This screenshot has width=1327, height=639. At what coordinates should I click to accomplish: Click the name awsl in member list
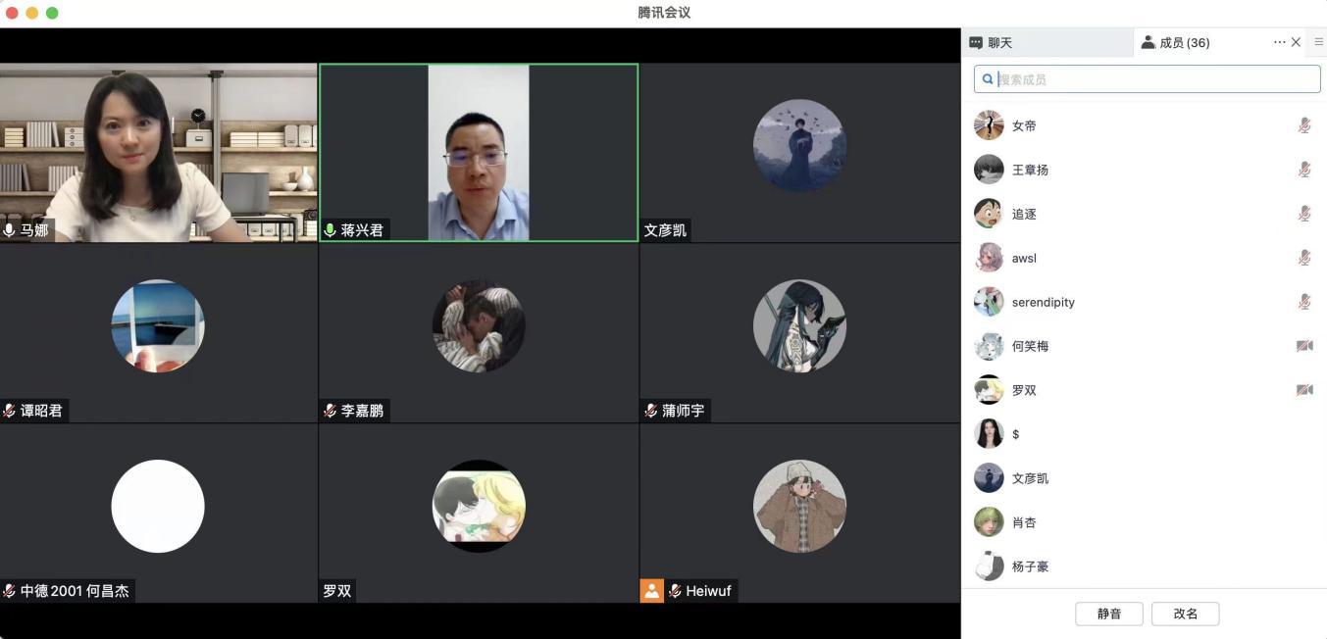tap(1024, 258)
